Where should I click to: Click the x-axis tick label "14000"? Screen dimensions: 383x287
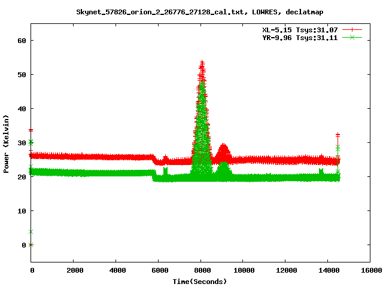click(329, 270)
